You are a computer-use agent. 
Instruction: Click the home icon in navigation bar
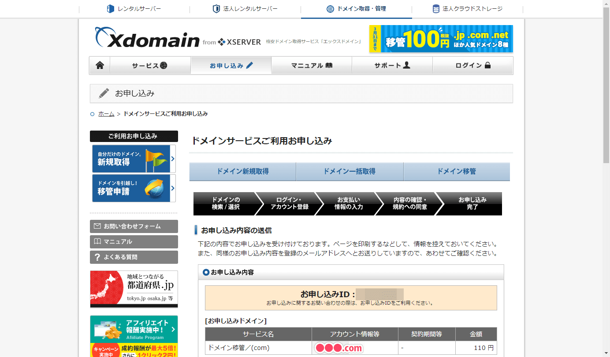100,66
